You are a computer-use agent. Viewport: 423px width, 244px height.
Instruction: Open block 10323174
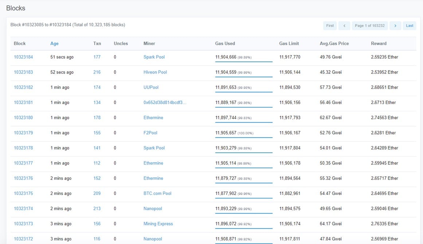click(x=23, y=208)
